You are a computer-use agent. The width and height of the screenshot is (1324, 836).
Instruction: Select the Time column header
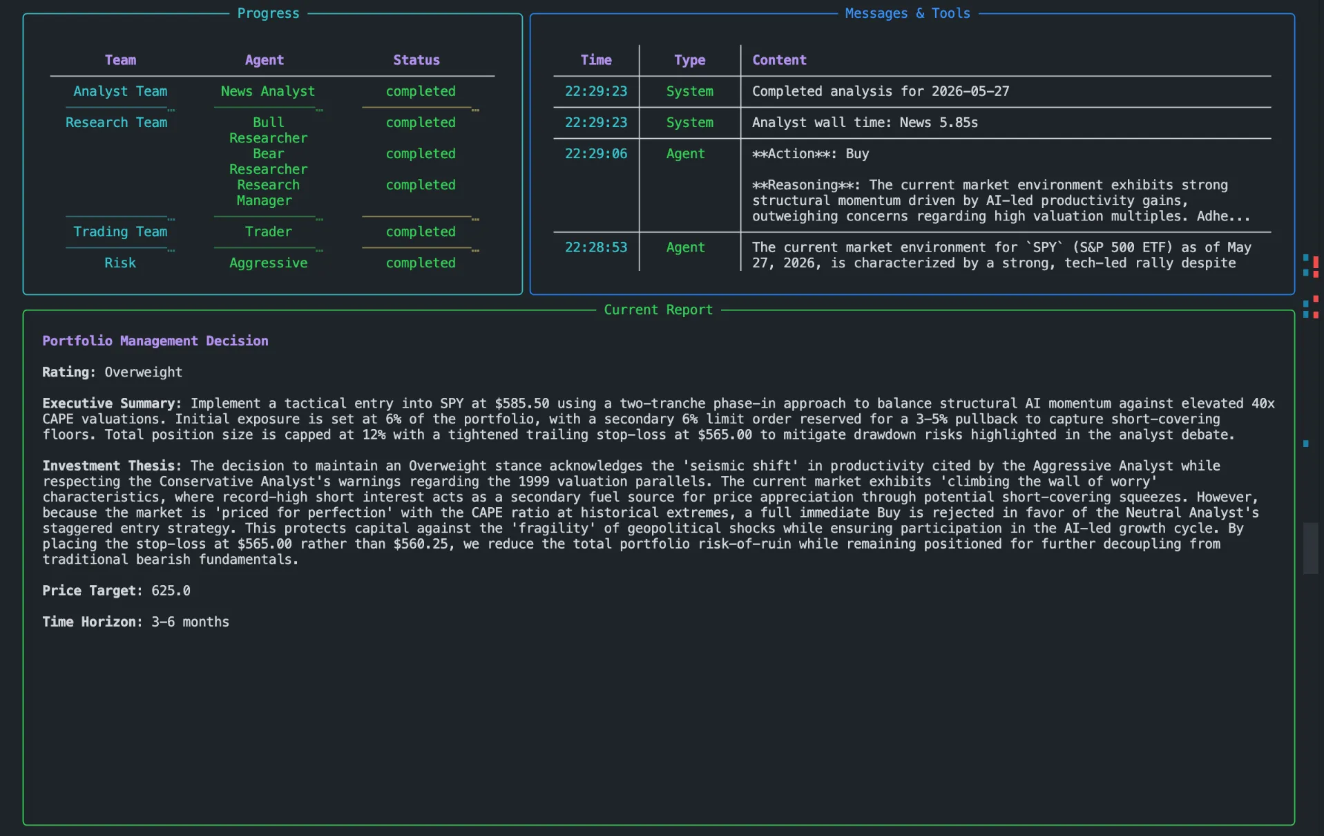[x=596, y=60]
